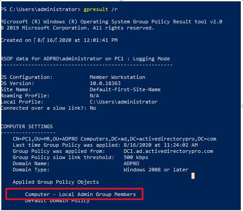Click the OS Version value 10.0.18363
243x211 pixels.
105,83
